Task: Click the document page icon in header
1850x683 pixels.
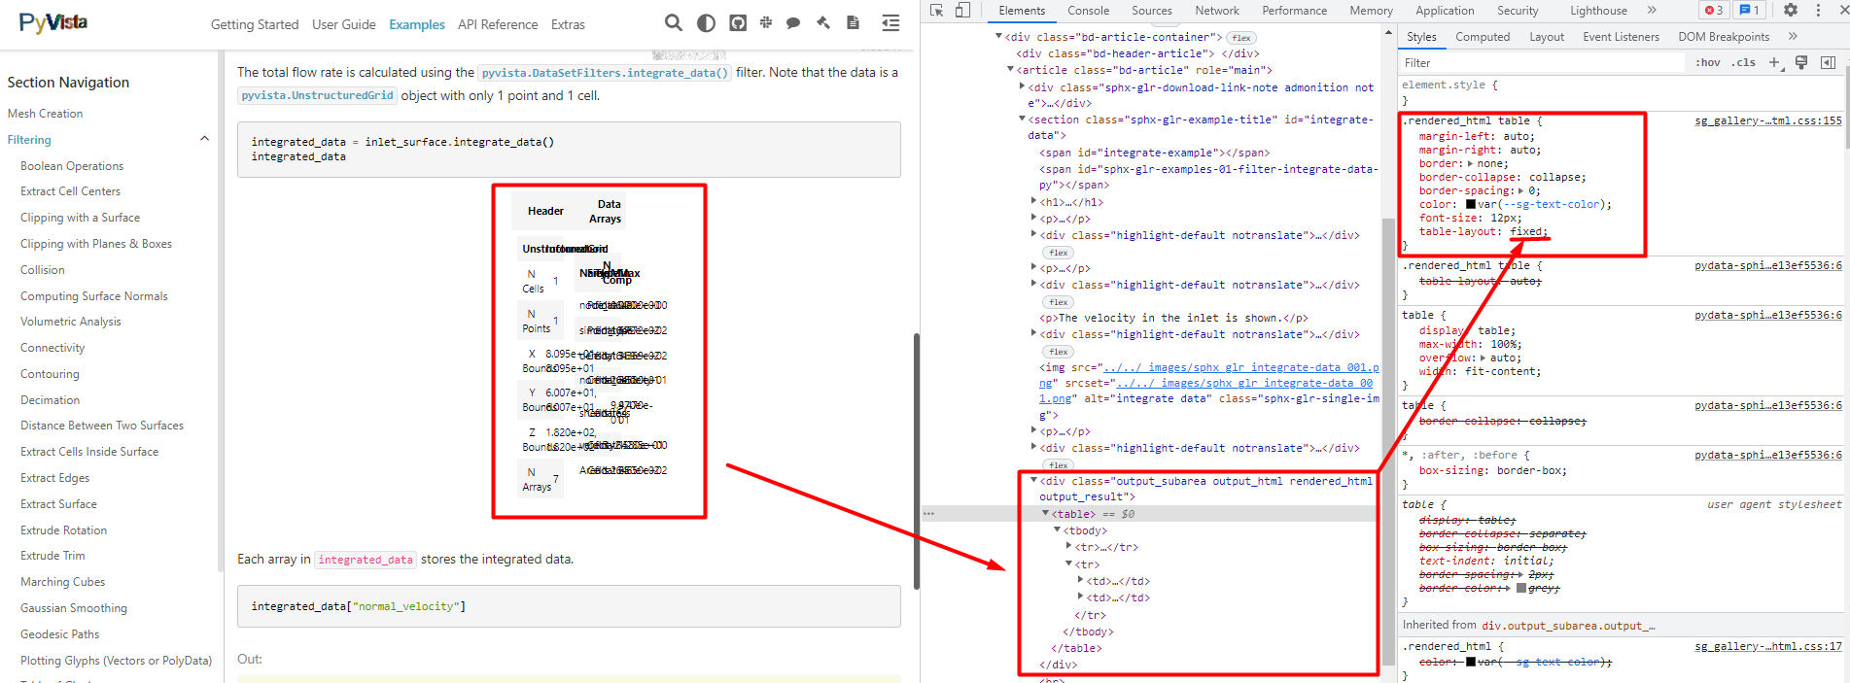Action: [x=853, y=22]
